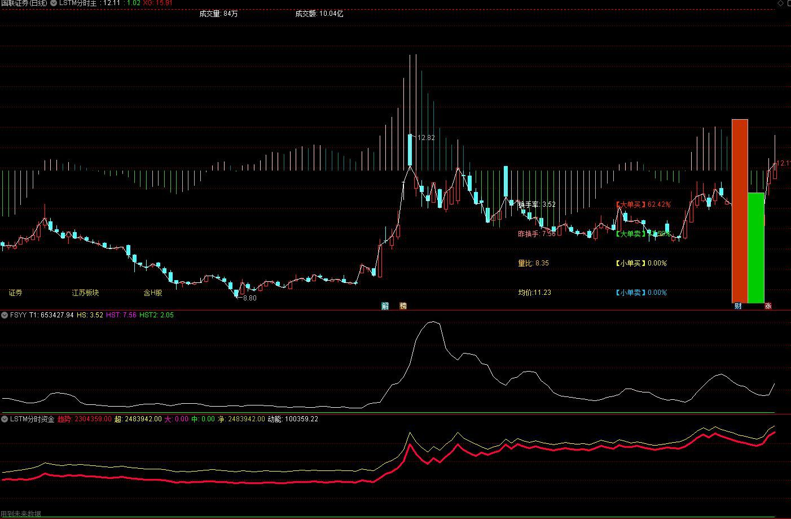The height and width of the screenshot is (519, 791).
Task: Click the 解 event marker icon
Action: click(x=385, y=306)
